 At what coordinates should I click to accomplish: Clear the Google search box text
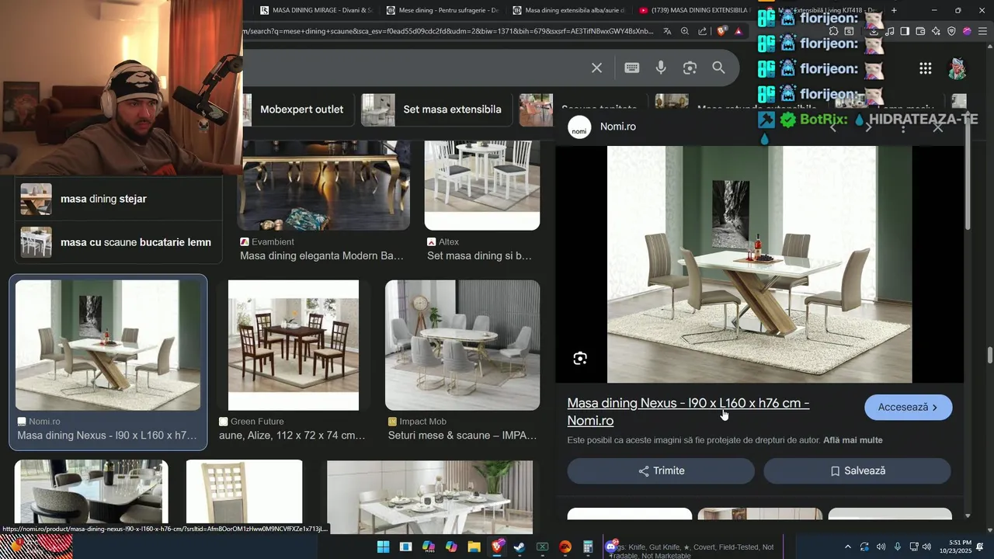pos(596,68)
